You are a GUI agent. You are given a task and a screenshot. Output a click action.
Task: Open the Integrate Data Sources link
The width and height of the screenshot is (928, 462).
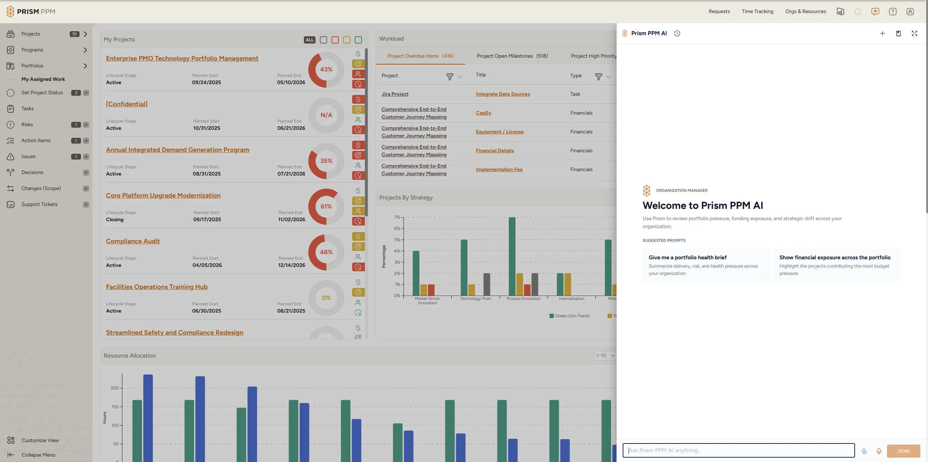(x=502, y=94)
